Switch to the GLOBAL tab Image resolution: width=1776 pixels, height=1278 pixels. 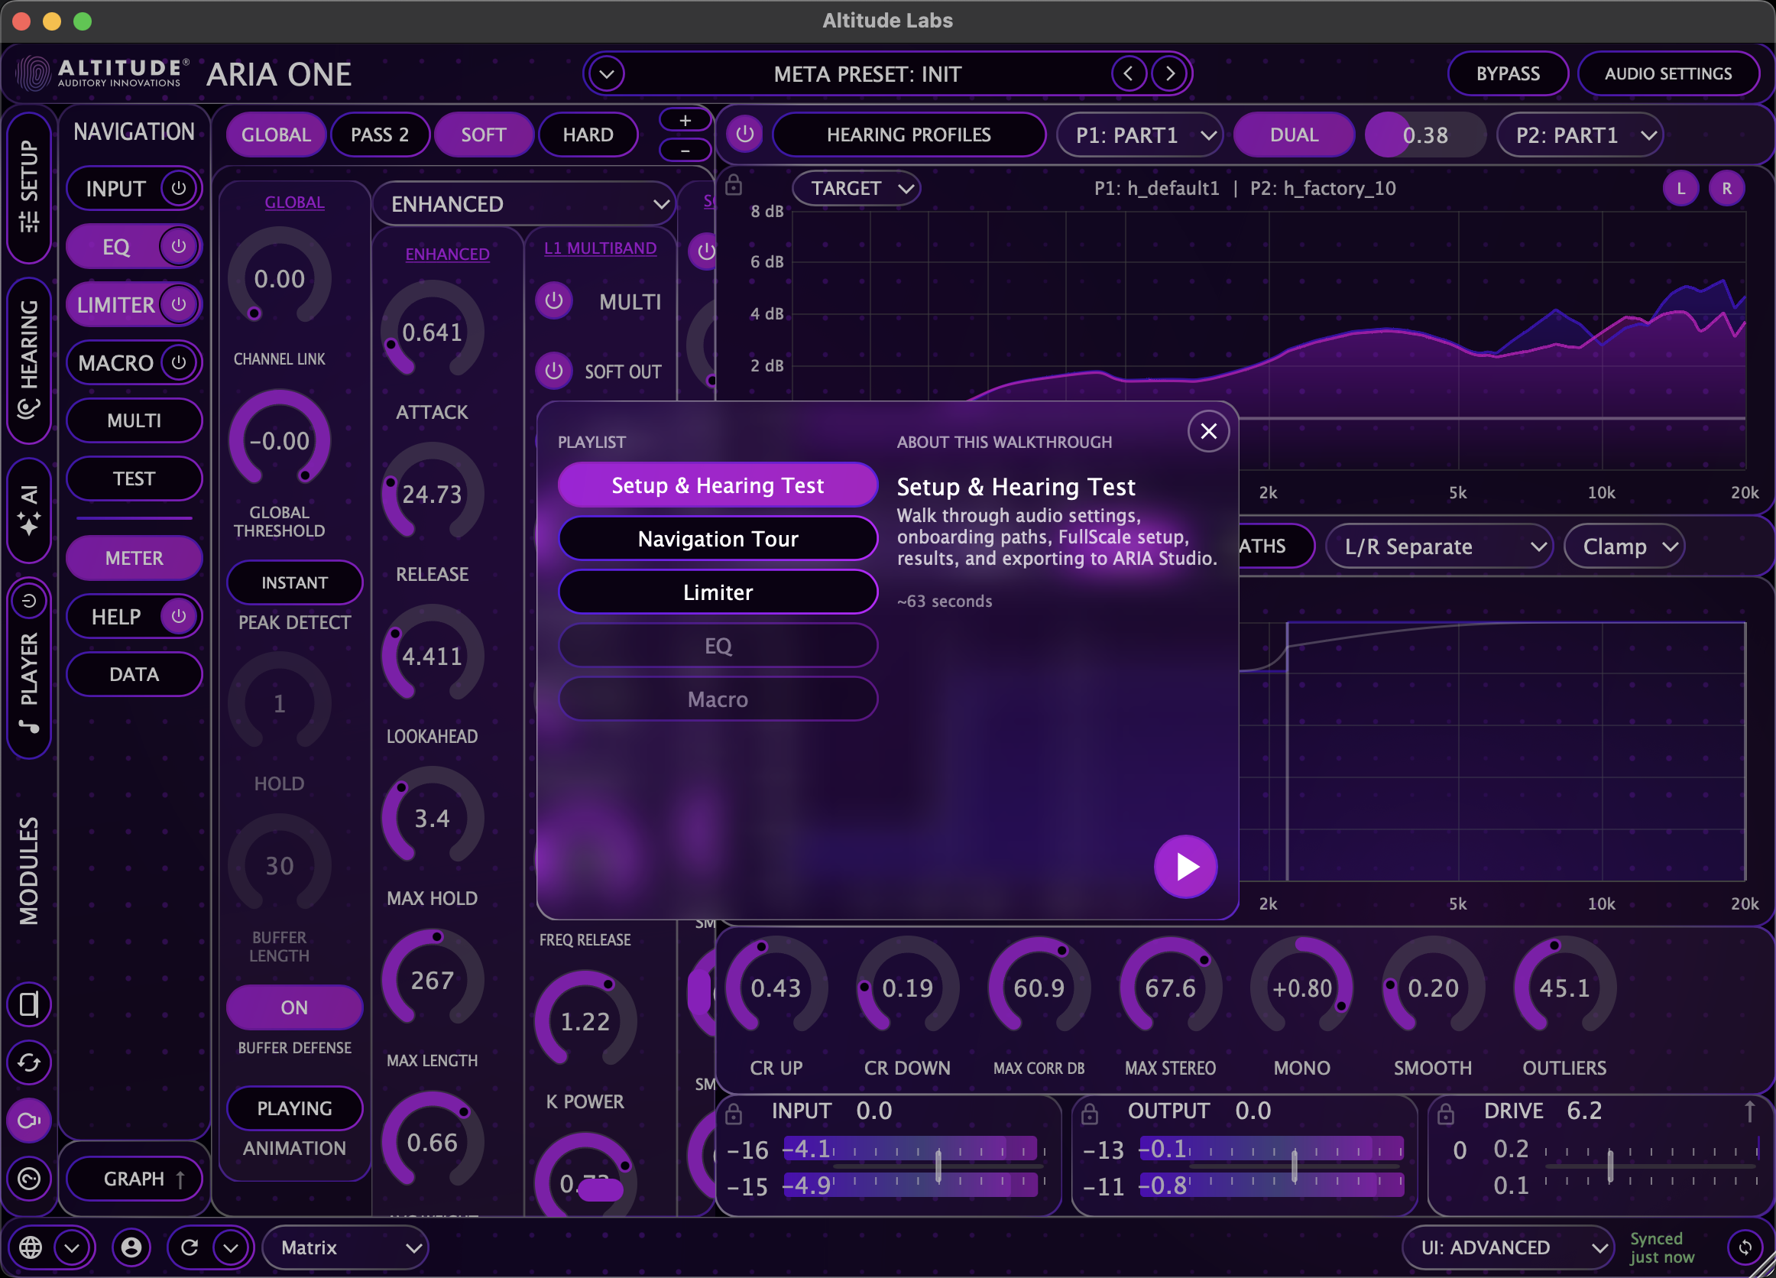(x=276, y=134)
